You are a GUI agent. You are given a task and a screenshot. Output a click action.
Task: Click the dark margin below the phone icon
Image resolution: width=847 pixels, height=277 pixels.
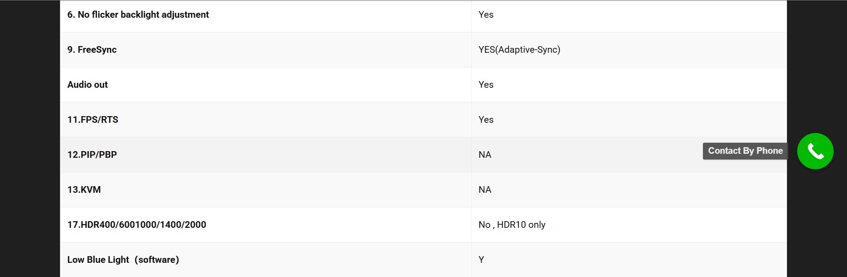coord(817,222)
